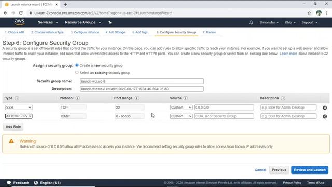Click the language globe icon
This screenshot has width=332, height=187.
click(36, 183)
